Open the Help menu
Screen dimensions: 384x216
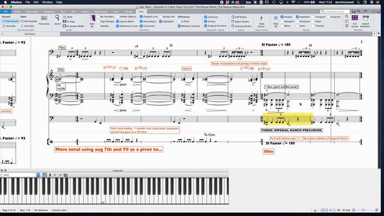(59, 2)
